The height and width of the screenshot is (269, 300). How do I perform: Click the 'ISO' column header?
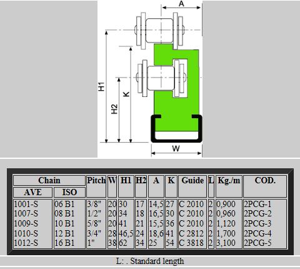point(69,192)
